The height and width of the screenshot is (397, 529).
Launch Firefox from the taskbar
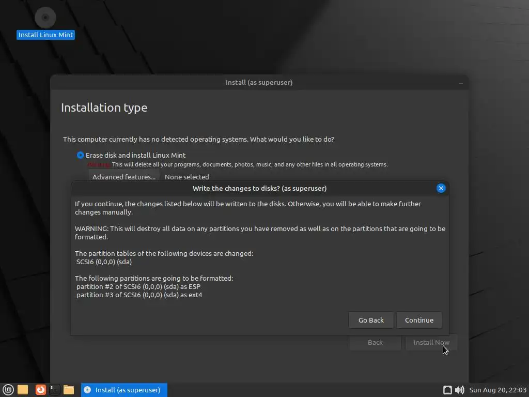coord(40,390)
